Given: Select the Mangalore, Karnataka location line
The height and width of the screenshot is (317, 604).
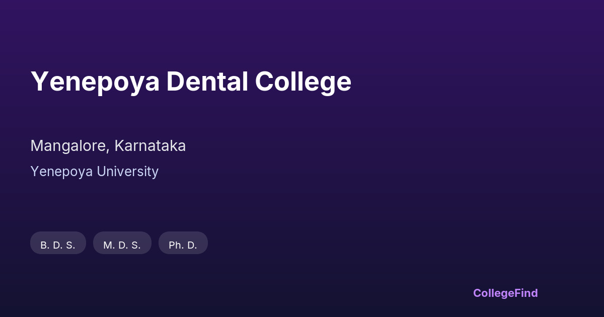Looking at the screenshot, I should coord(108,146).
